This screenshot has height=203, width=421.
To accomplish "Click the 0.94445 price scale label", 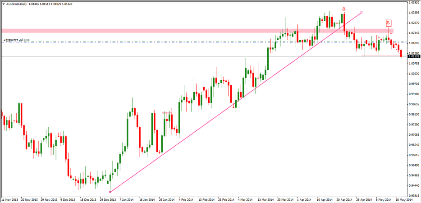I will point(413,185).
